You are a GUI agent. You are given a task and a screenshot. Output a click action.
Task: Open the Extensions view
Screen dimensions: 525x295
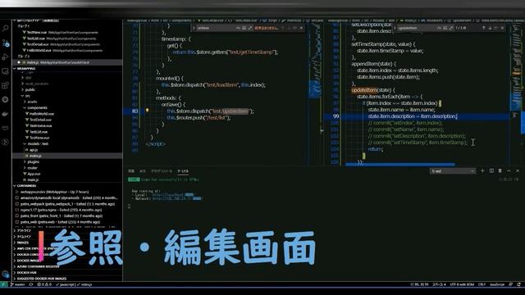pyautogui.click(x=6, y=85)
